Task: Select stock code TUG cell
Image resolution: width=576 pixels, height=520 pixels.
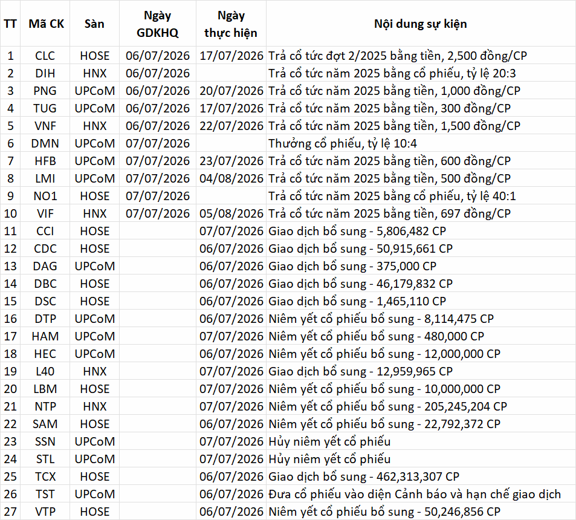Action: (x=45, y=108)
